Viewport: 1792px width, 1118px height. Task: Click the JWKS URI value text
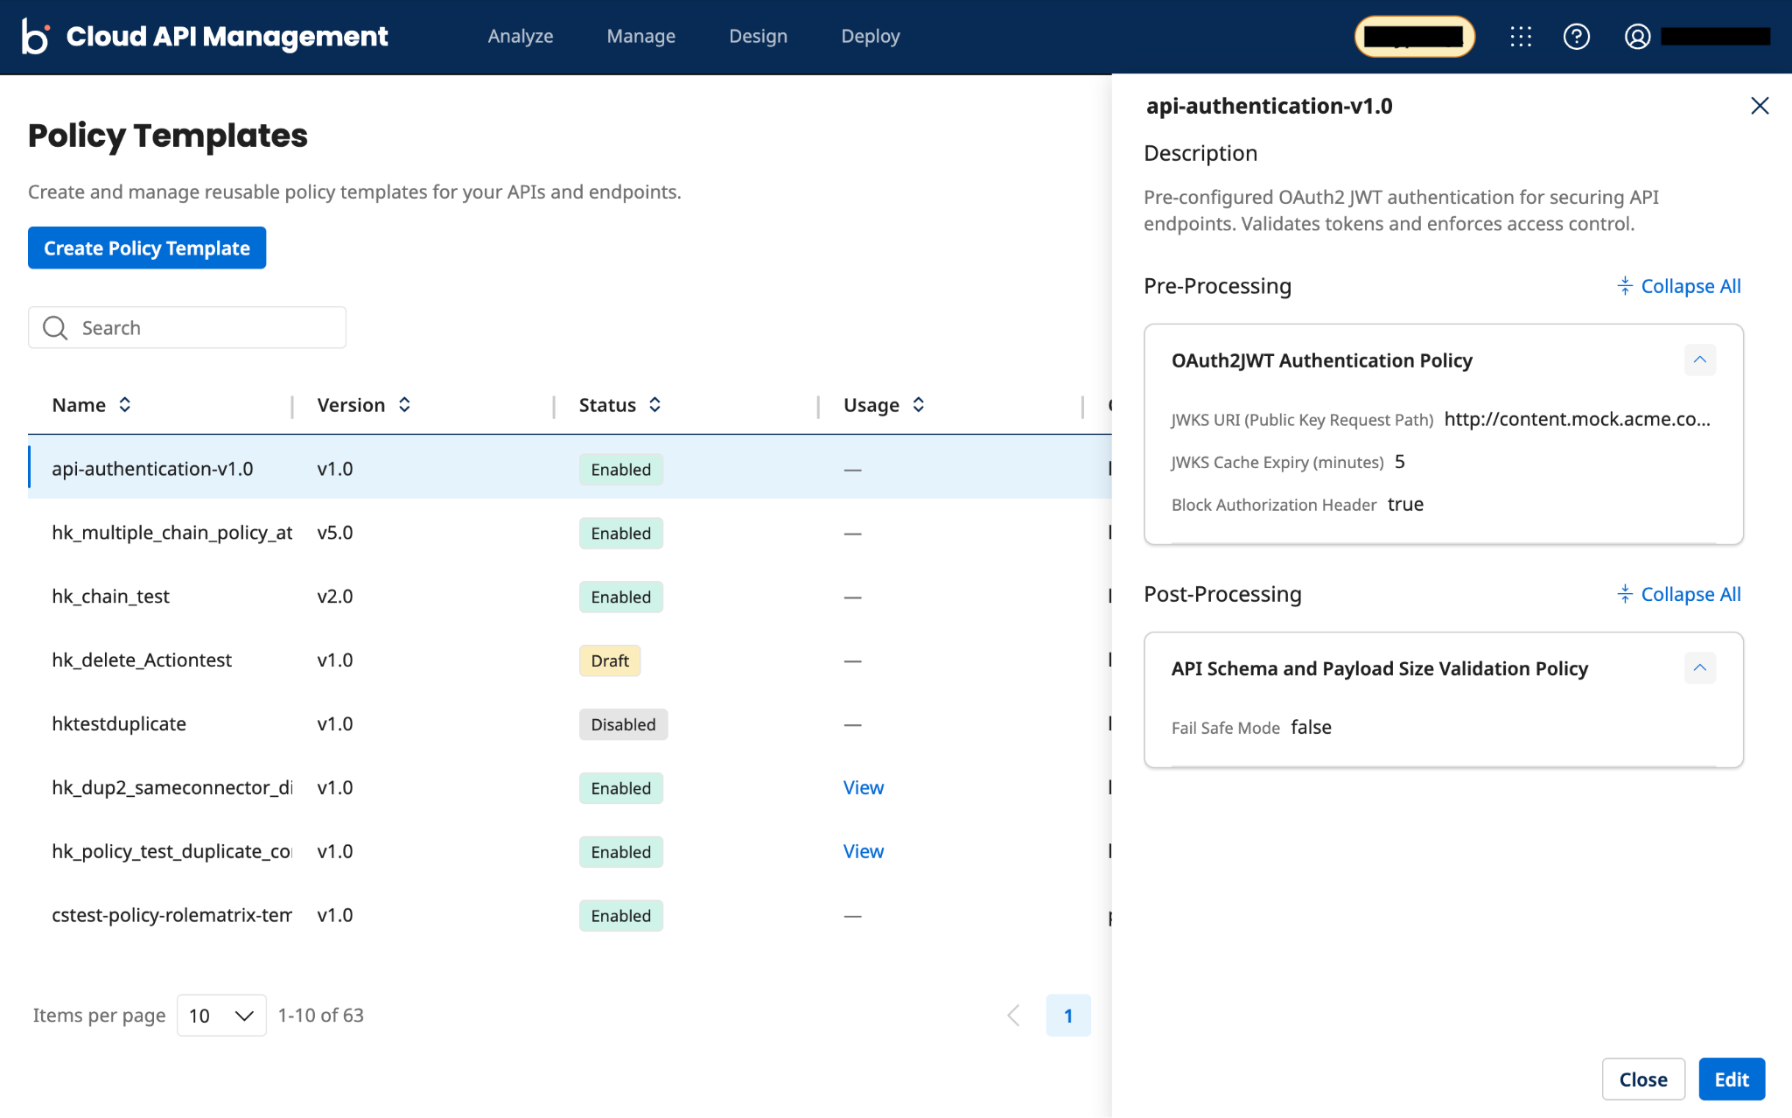pyautogui.click(x=1577, y=419)
